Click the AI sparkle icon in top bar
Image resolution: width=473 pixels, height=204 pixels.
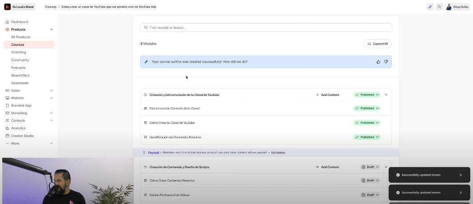tap(430, 7)
